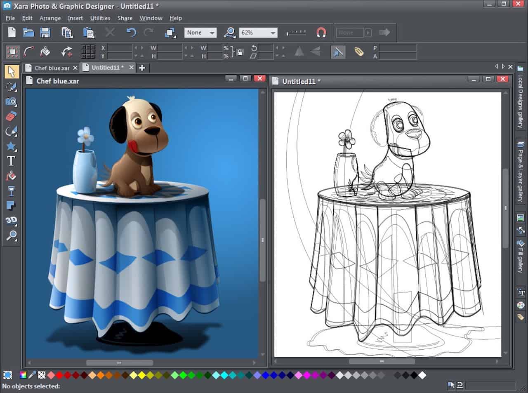Select the Transparency wine glass tool
Viewport: 528px width, 393px height.
[11, 191]
